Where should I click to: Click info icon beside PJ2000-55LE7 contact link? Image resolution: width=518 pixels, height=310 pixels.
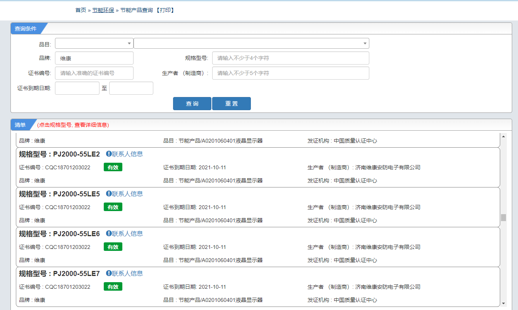click(x=109, y=273)
